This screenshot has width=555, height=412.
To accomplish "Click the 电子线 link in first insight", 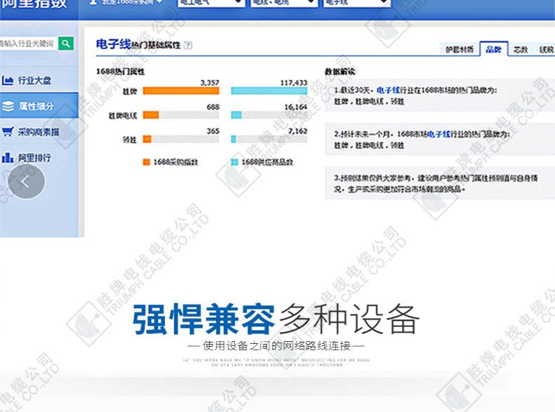I will [x=388, y=91].
